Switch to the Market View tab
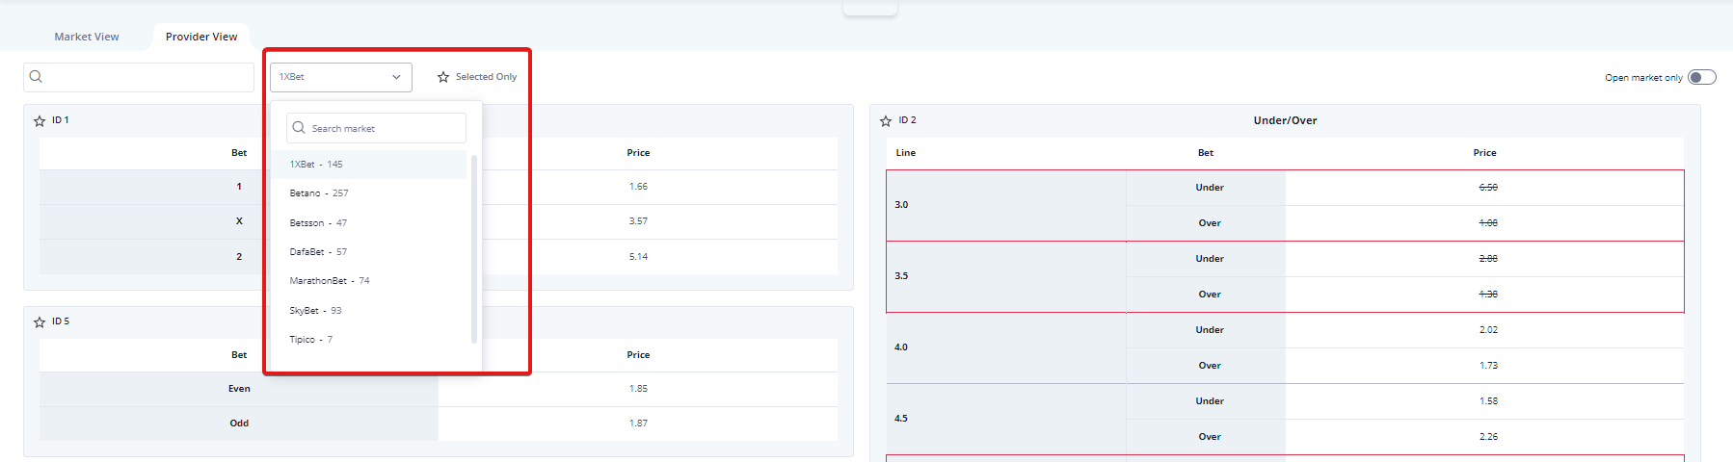The image size is (1733, 462). (87, 37)
